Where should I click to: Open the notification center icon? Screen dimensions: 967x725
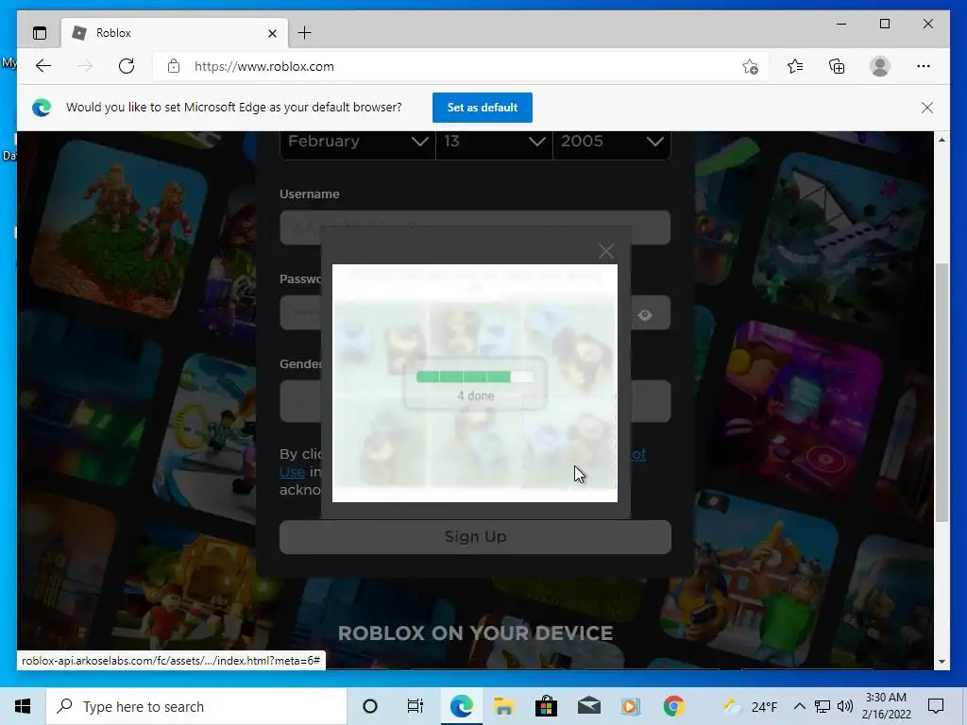(x=936, y=706)
